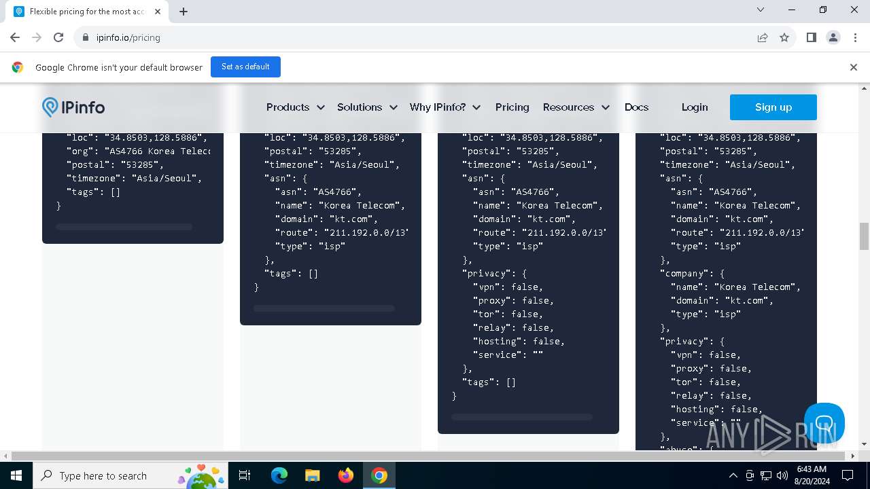Open the network status icon
The image size is (870, 489).
765,475
